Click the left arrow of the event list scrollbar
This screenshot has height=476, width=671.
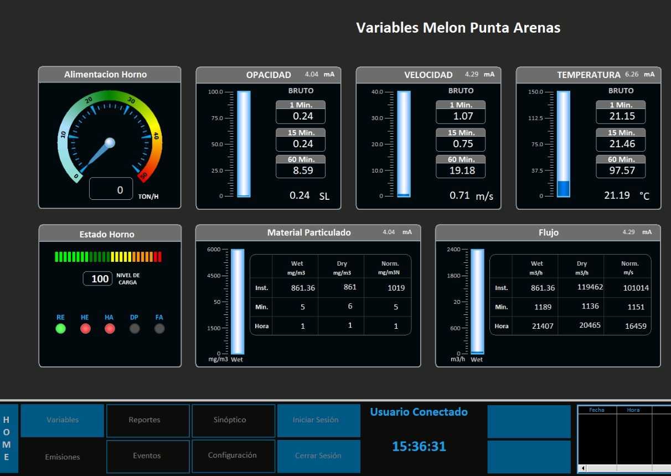(582, 469)
